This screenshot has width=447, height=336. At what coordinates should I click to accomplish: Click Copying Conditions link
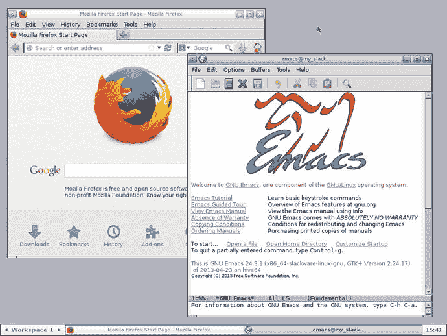218,224
